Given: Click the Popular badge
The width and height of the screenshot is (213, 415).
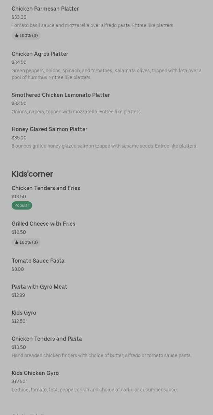Looking at the screenshot, I should coord(22,205).
